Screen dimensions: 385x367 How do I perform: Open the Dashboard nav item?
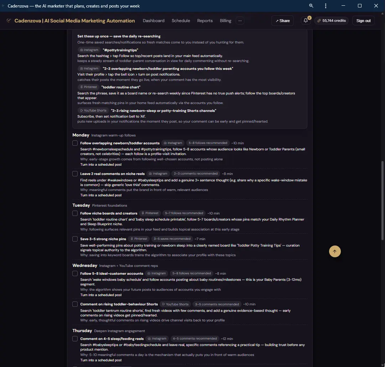pyautogui.click(x=154, y=21)
